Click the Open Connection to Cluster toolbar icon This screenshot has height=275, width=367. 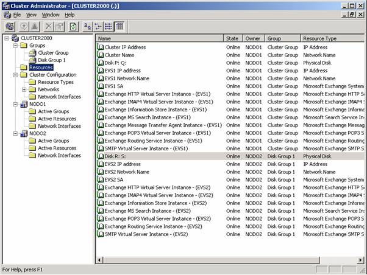pyautogui.click(x=10, y=26)
